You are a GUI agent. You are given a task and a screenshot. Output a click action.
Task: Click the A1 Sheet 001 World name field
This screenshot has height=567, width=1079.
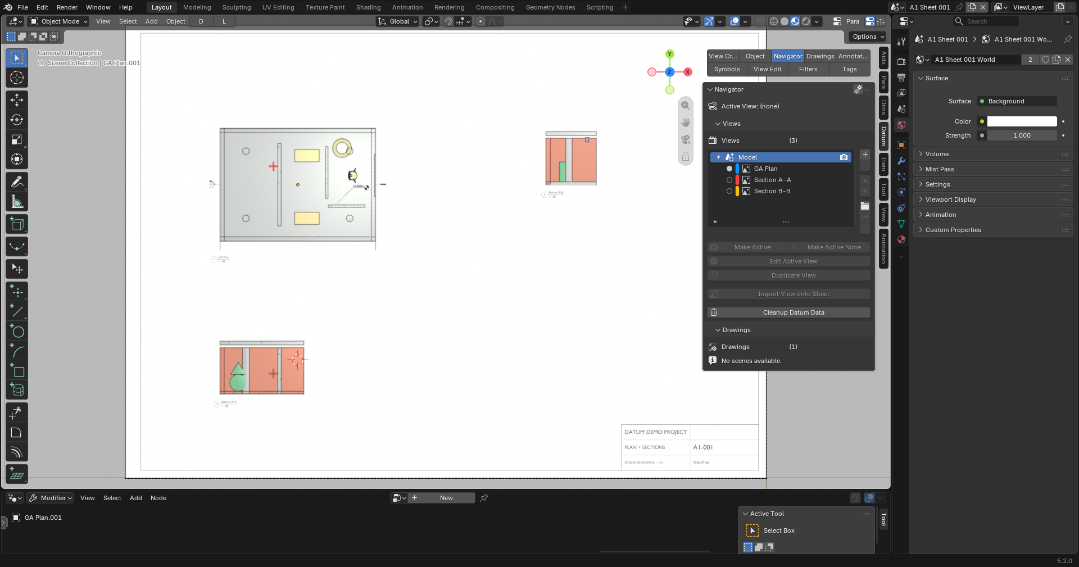click(977, 60)
